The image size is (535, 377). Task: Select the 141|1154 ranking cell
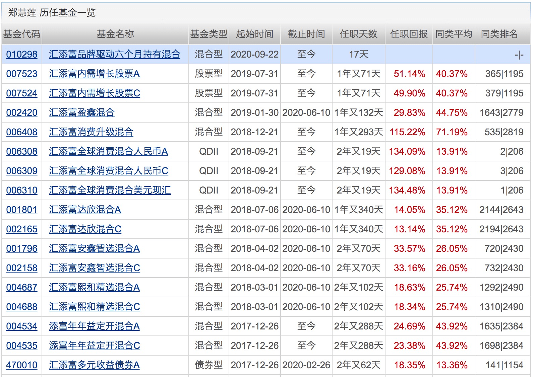(x=504, y=365)
